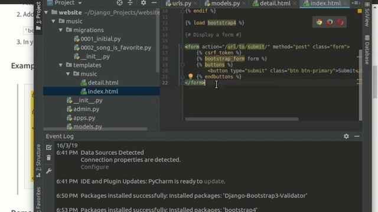This screenshot has height=212, width=378.
Task: Close the detail.html tab
Action: 295,4
